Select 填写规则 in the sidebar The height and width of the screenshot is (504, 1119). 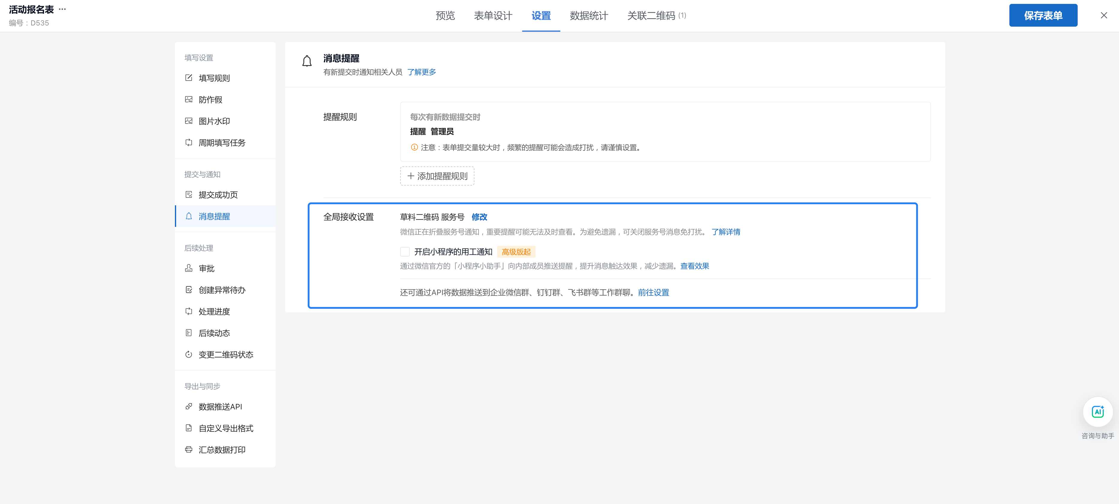point(225,78)
